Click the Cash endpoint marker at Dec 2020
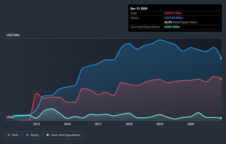 click(x=221, y=118)
